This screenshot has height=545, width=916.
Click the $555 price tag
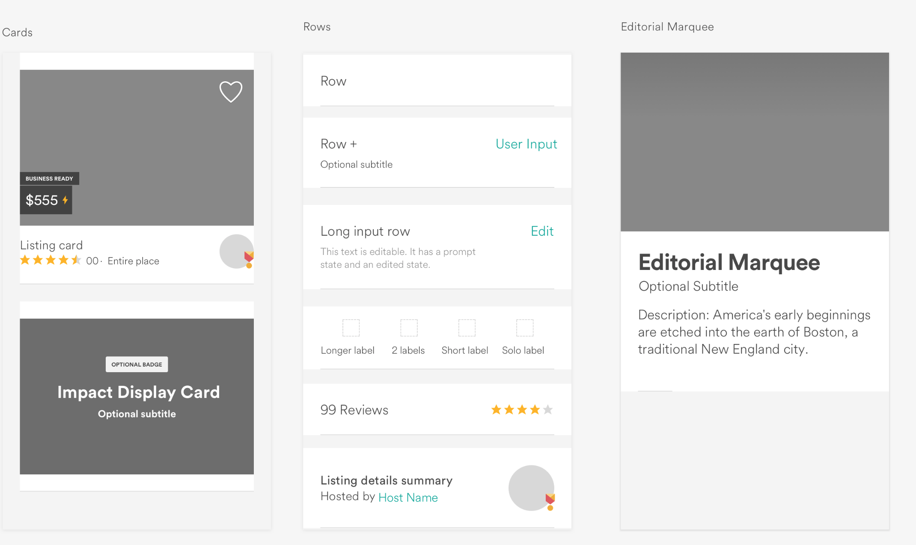(46, 200)
